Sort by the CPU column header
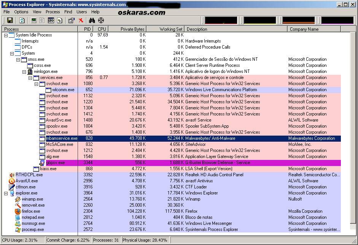The image size is (358, 245). pos(101,29)
